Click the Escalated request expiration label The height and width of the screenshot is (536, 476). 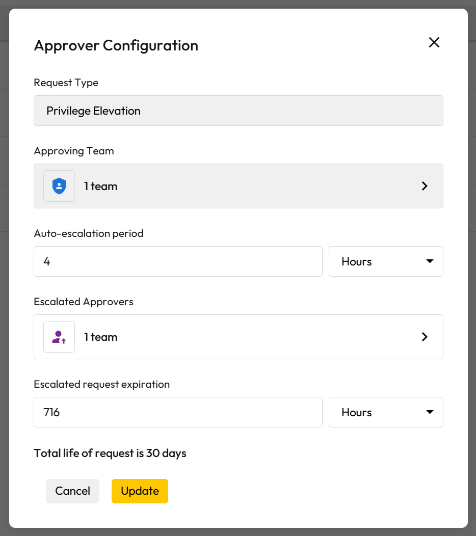point(101,384)
